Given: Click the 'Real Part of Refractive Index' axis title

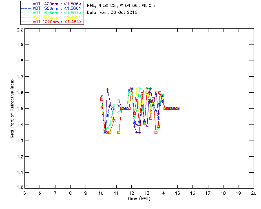Looking at the screenshot, I should coord(12,108).
